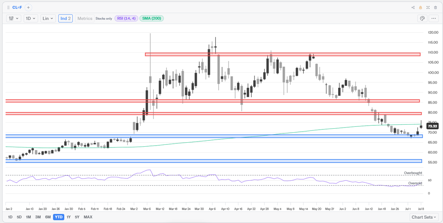Click the Jan 2 date axis label
443x223 pixels.
click(x=9, y=208)
